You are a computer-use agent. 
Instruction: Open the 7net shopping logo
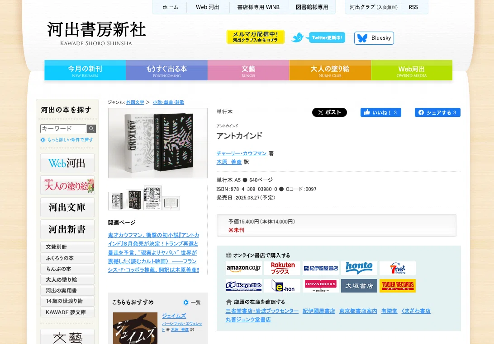[398, 268]
